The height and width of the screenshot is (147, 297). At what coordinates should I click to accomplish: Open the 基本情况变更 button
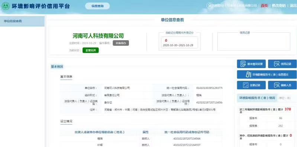pos(251,64)
